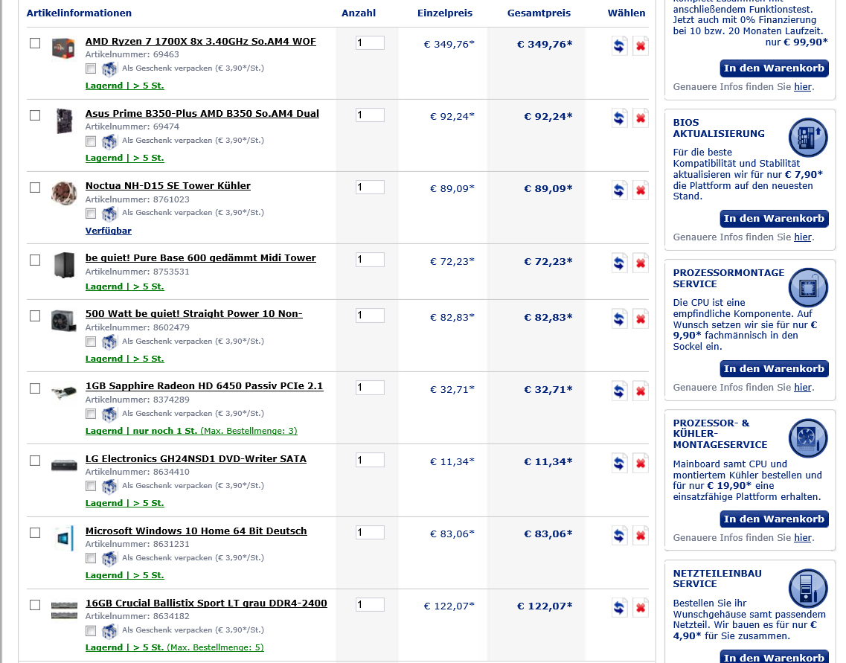
Task: Remove LG GH24NSD1 DVD-Writer with red X
Action: click(641, 463)
